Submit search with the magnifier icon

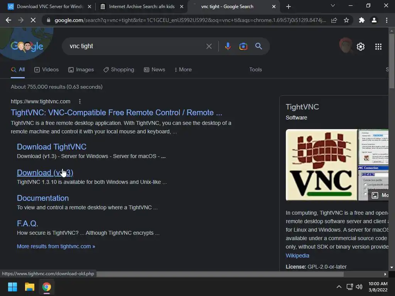tap(258, 46)
